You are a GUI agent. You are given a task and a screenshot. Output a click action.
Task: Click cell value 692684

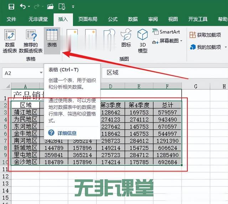(167, 162)
